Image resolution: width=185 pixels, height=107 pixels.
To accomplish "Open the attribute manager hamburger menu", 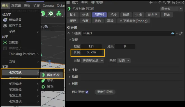I will (68, 2).
